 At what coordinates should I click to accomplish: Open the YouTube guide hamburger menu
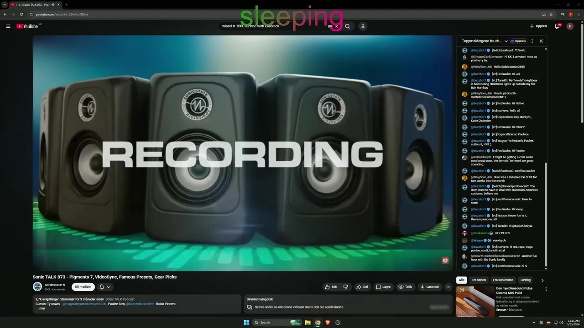click(8, 26)
